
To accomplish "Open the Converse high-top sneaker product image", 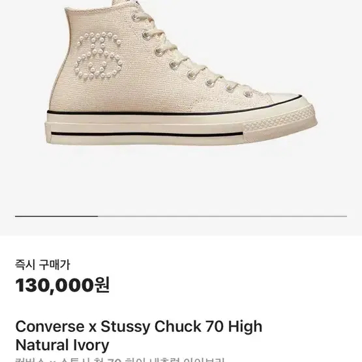I will pyautogui.click(x=181, y=72).
